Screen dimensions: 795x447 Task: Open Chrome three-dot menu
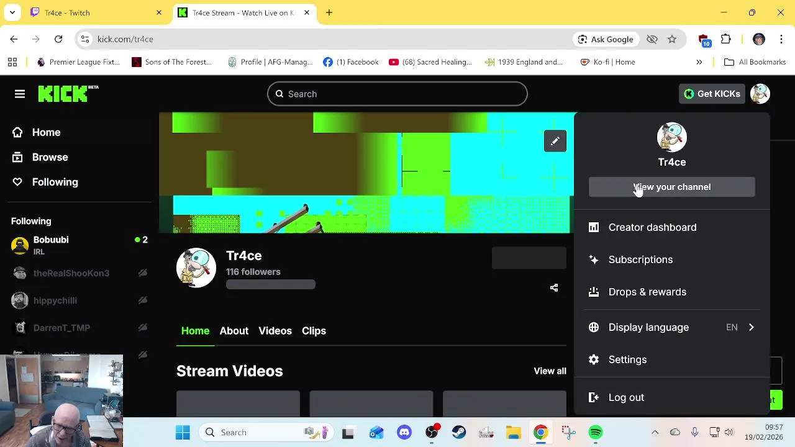(781, 39)
